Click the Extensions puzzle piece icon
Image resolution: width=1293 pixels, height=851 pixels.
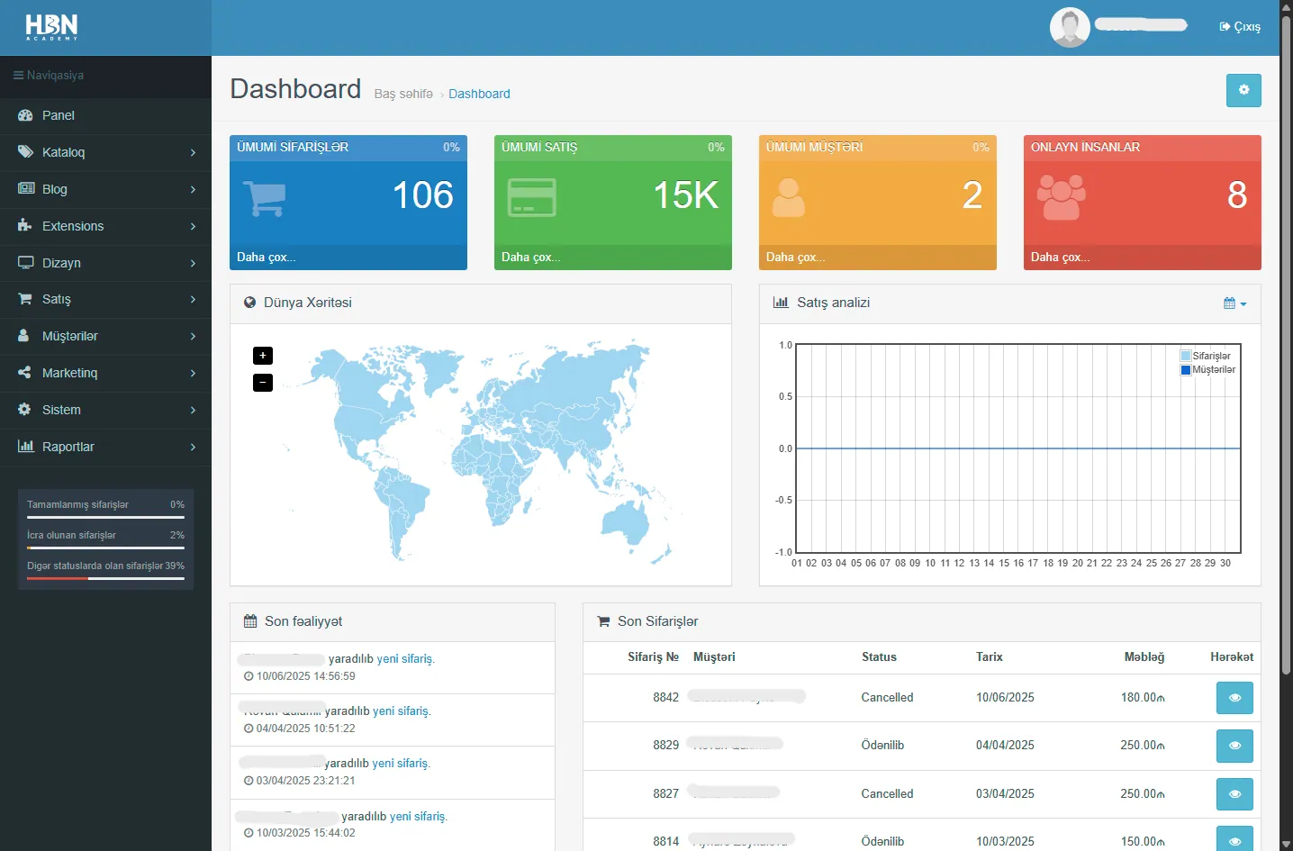pos(24,226)
